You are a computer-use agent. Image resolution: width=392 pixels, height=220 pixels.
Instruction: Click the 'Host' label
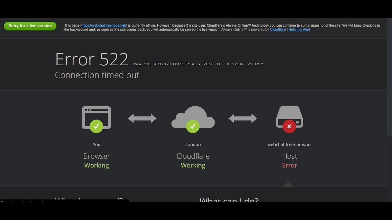click(x=289, y=156)
